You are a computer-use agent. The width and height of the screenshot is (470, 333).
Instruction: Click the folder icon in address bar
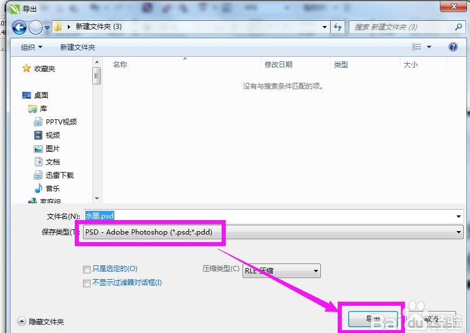click(57, 27)
